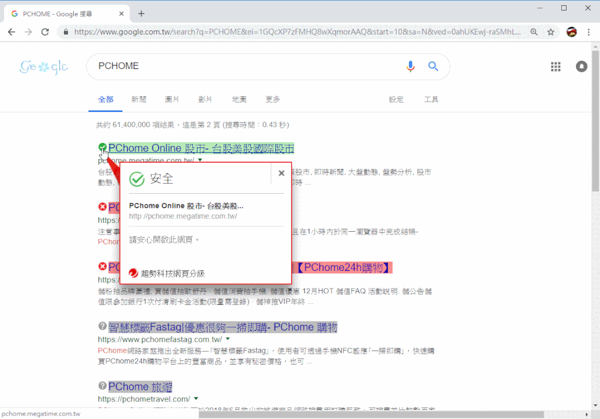This screenshot has height=419, width=600.
Task: Minimize the Chrome window
Action: tap(540, 8)
